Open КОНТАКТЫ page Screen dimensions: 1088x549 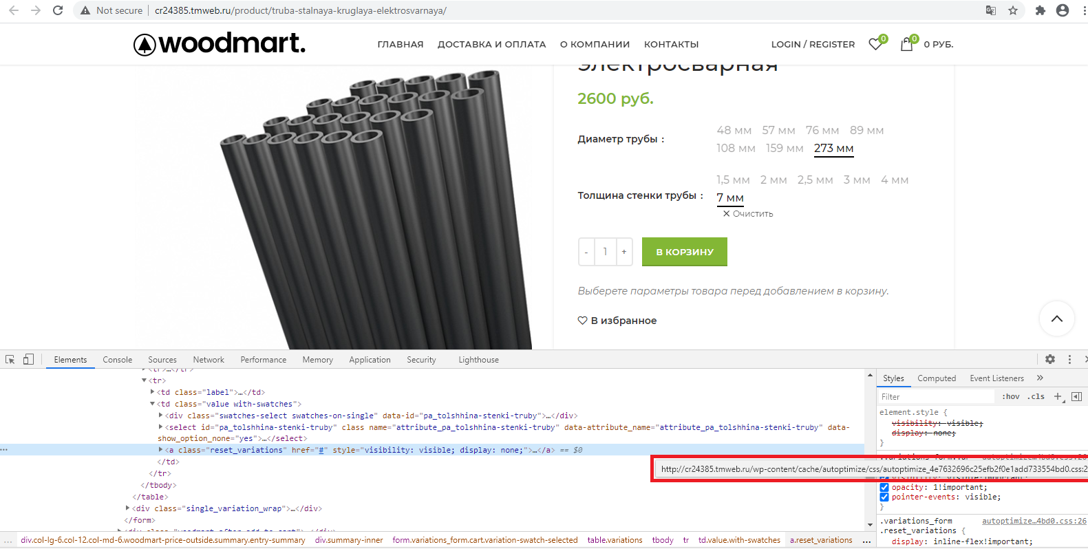point(672,44)
